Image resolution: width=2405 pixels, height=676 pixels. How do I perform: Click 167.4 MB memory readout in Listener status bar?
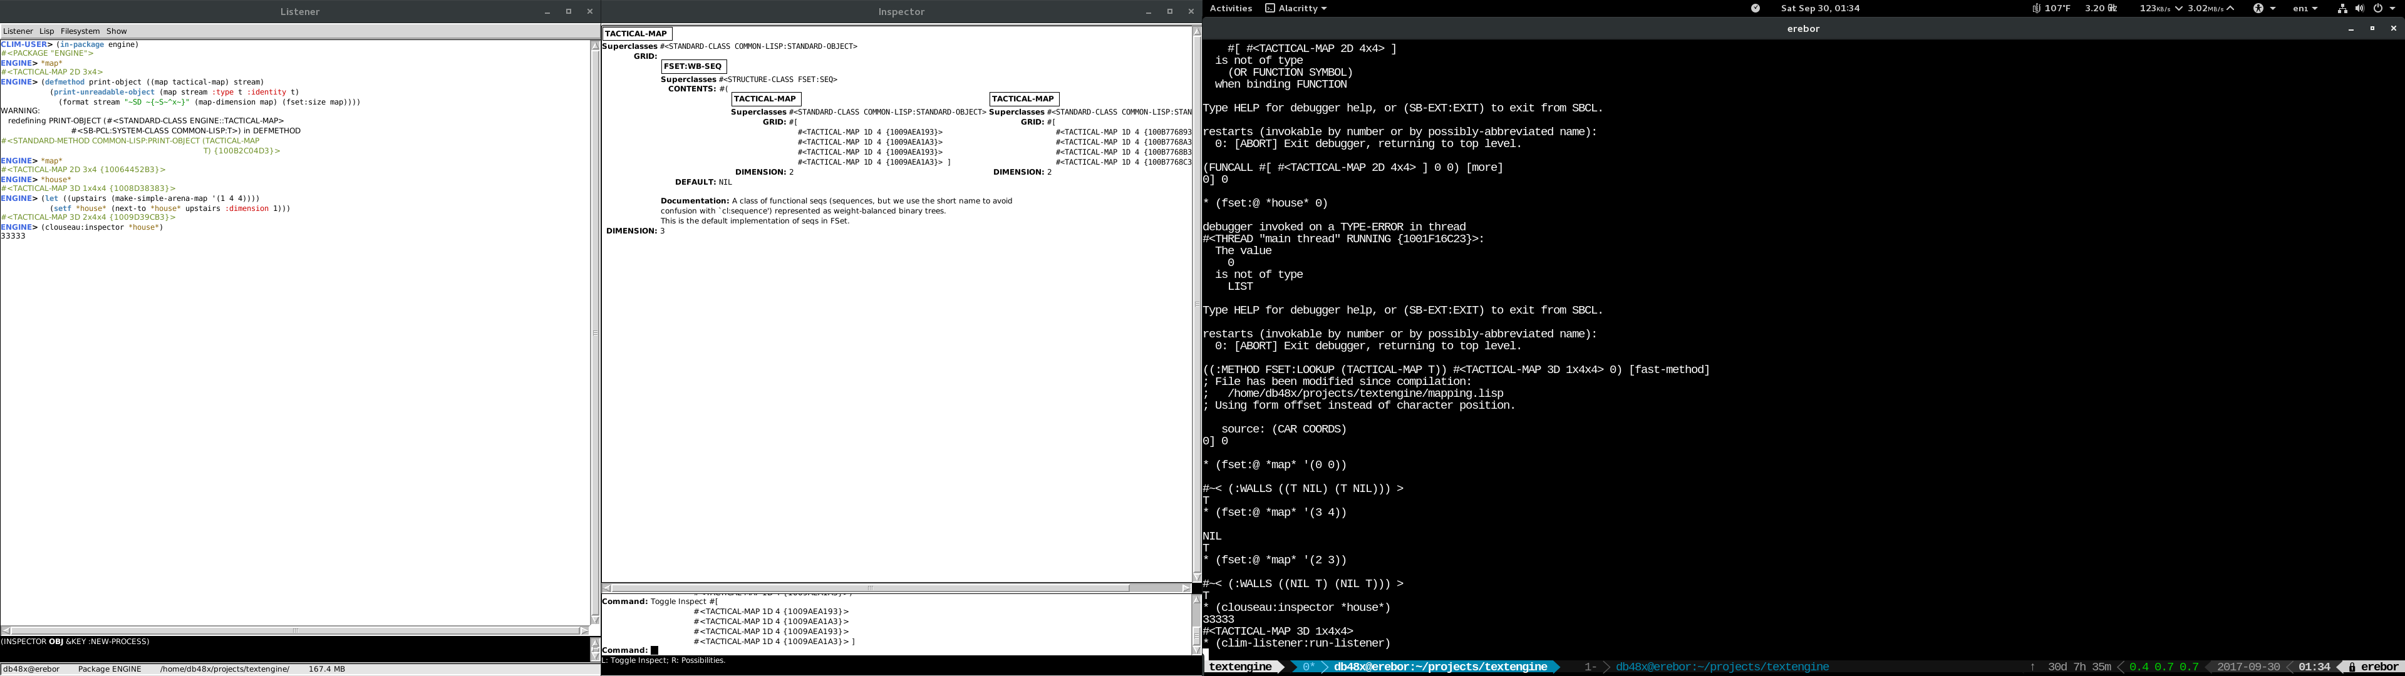tap(327, 668)
